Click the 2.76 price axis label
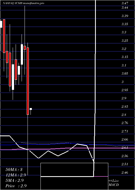Viewport: 135px width, 190px height. tap(125, 123)
